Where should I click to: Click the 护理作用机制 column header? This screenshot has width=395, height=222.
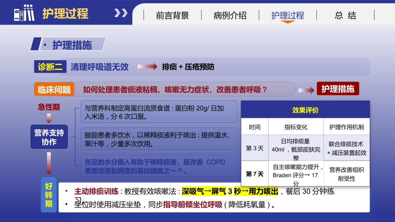tap(347, 127)
